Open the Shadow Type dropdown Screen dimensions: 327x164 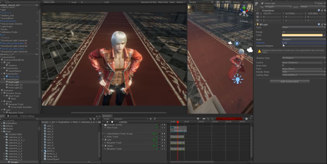(x=304, y=58)
